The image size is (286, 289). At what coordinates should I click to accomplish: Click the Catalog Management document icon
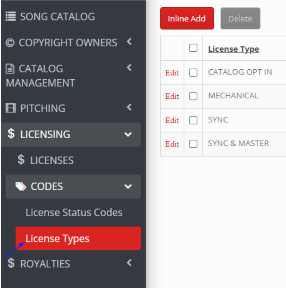pyautogui.click(x=10, y=69)
